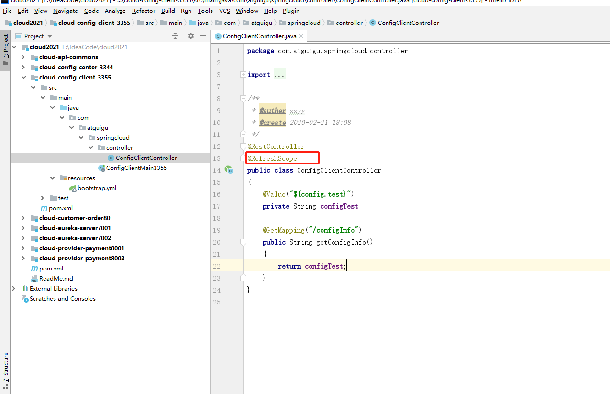Click 'private String configTest;' field declaration
This screenshot has height=394, width=610.
click(311, 206)
